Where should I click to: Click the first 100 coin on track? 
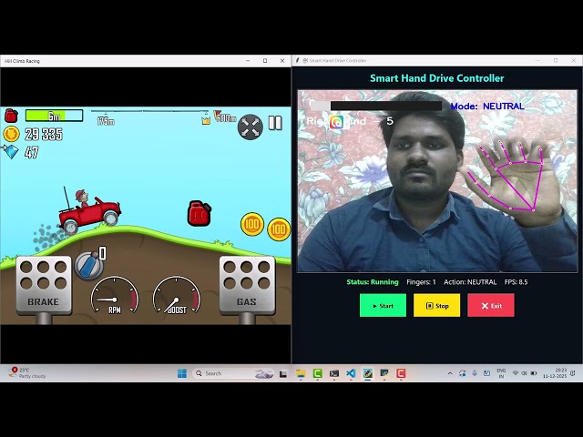click(252, 224)
